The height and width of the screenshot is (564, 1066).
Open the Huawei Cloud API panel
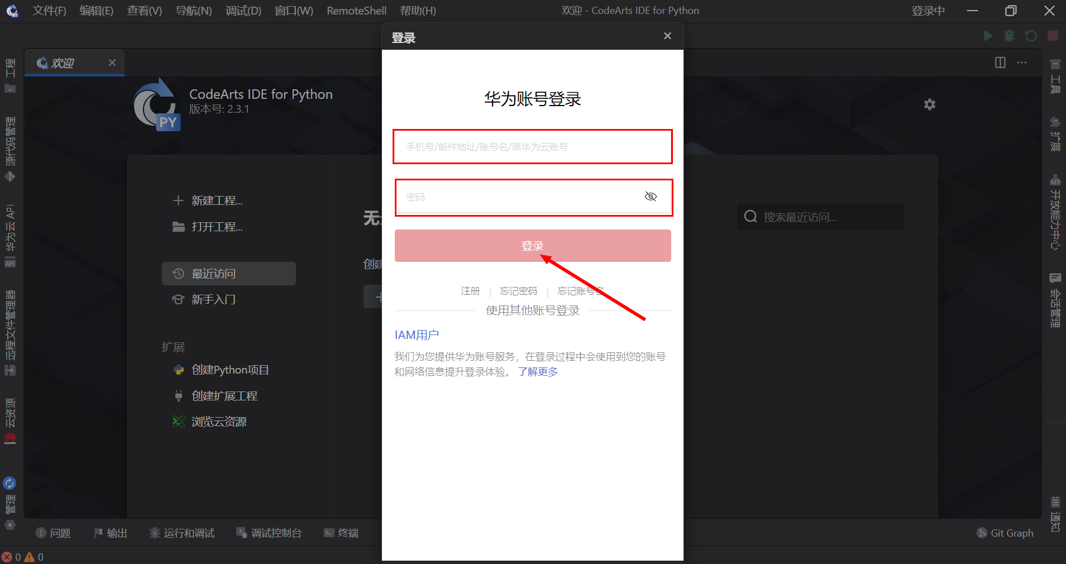click(x=10, y=235)
